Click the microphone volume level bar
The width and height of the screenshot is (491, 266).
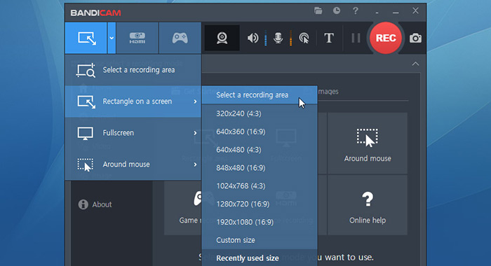pyautogui.click(x=290, y=38)
